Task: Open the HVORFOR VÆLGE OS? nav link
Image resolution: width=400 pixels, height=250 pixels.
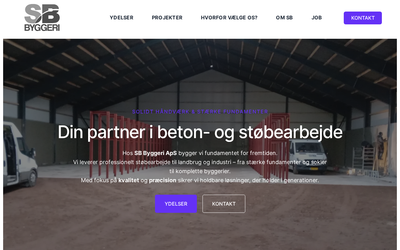Action: point(229,18)
